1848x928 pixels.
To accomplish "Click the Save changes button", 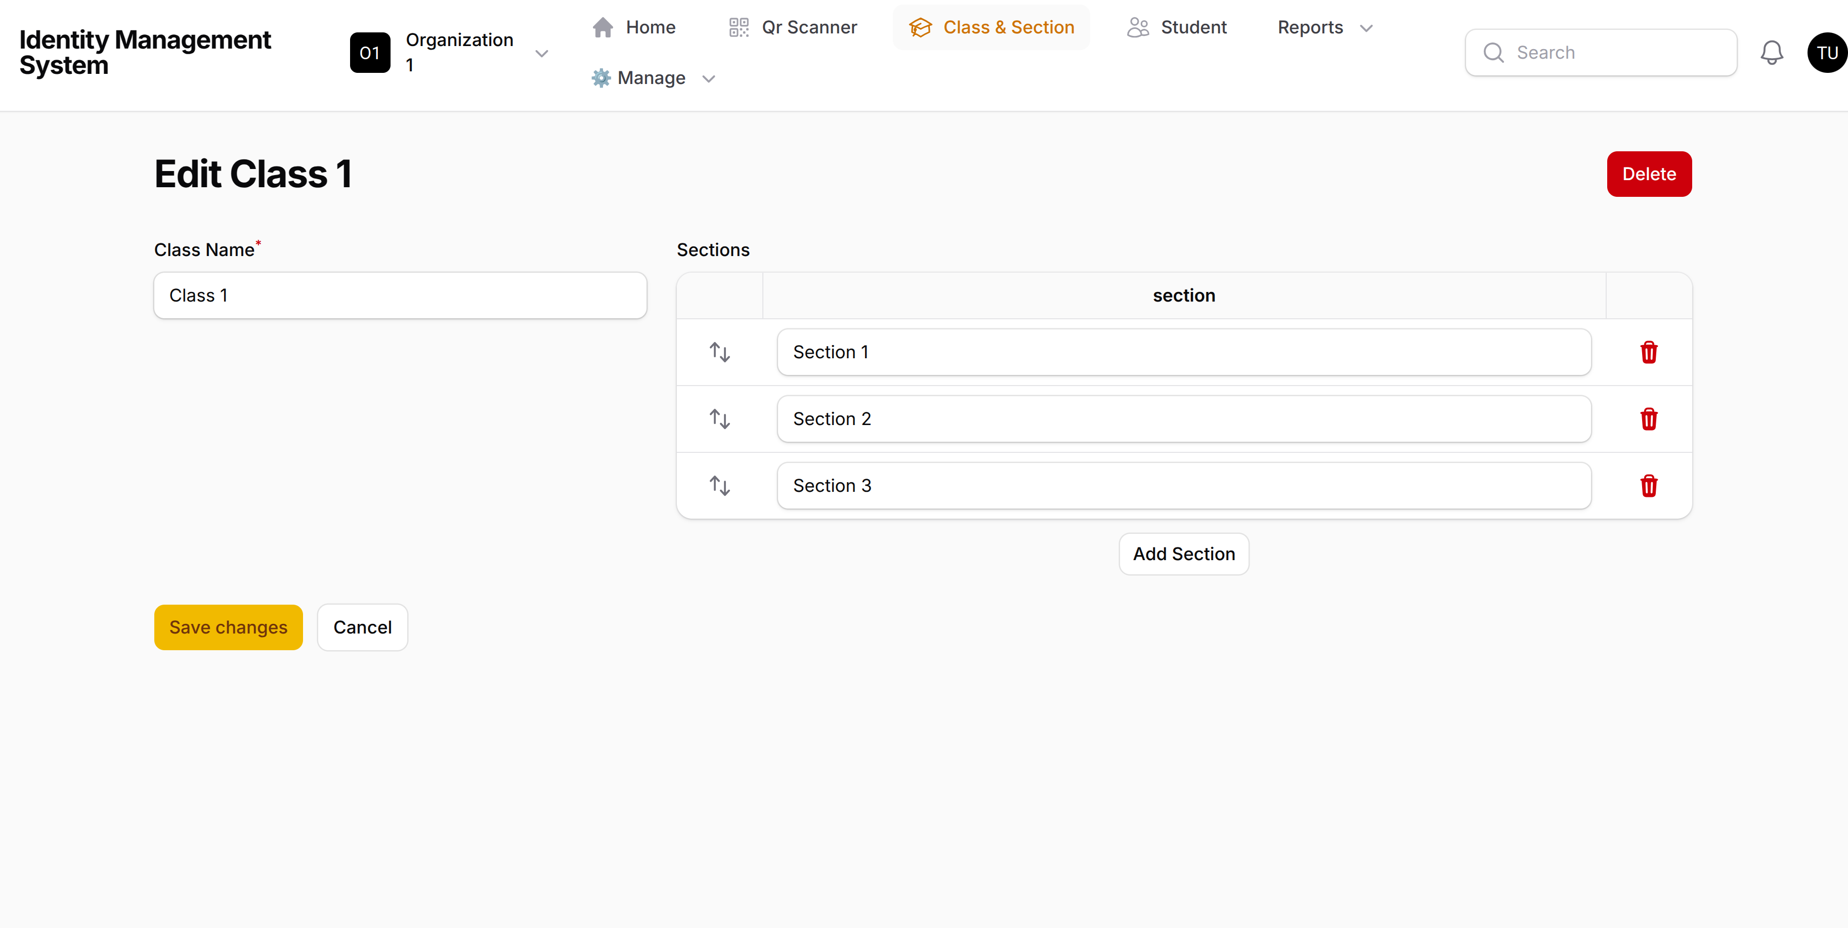I will pyautogui.click(x=228, y=627).
